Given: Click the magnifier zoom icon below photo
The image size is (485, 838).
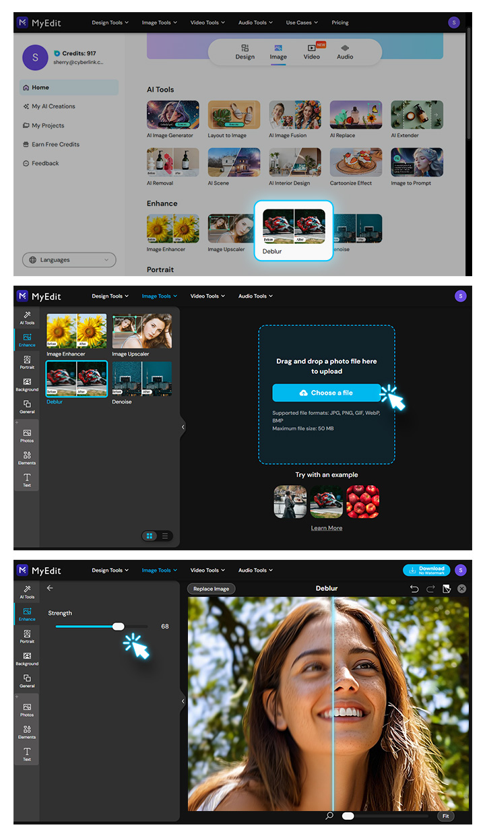Looking at the screenshot, I should tap(329, 816).
